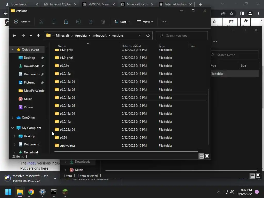Open recent locations dropdown arrow
The height and width of the screenshot is (198, 264).
(31, 36)
